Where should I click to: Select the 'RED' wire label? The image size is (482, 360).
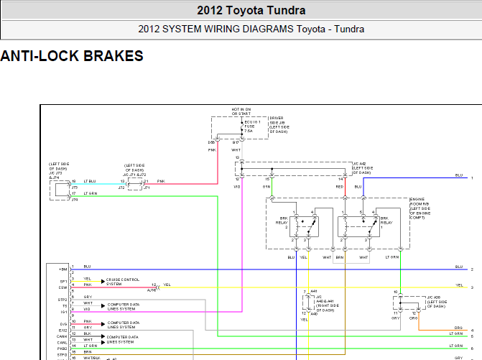[339, 187]
